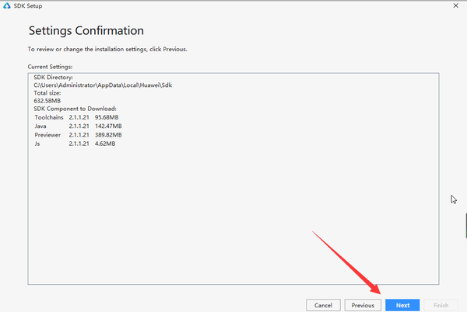467x312 pixels.
Task: Click the SDK Setup window title
Action: tap(28, 6)
